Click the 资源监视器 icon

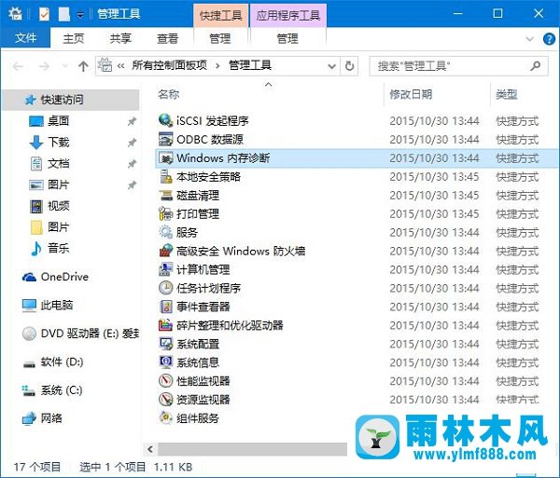click(x=166, y=400)
